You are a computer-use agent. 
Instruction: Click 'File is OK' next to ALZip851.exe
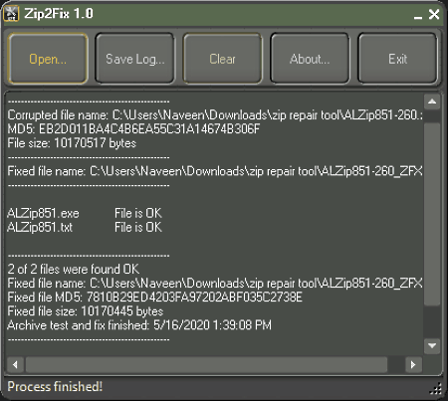tap(138, 213)
